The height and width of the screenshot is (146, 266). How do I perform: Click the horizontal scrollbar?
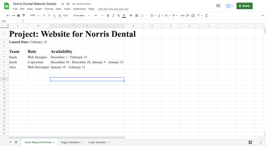[67, 137]
